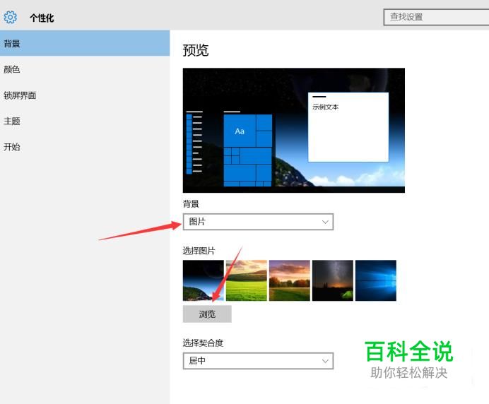Click the settings gear icon
The height and width of the screenshot is (404, 489).
point(11,17)
